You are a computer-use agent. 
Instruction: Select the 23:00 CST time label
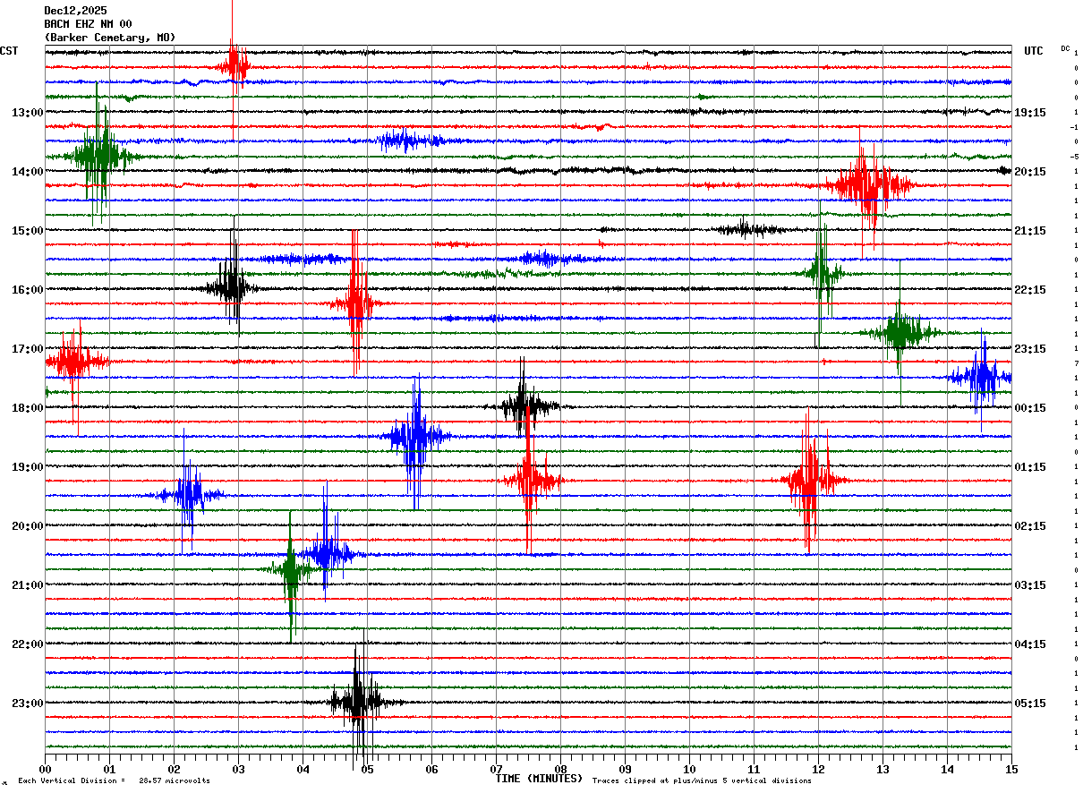(x=27, y=703)
